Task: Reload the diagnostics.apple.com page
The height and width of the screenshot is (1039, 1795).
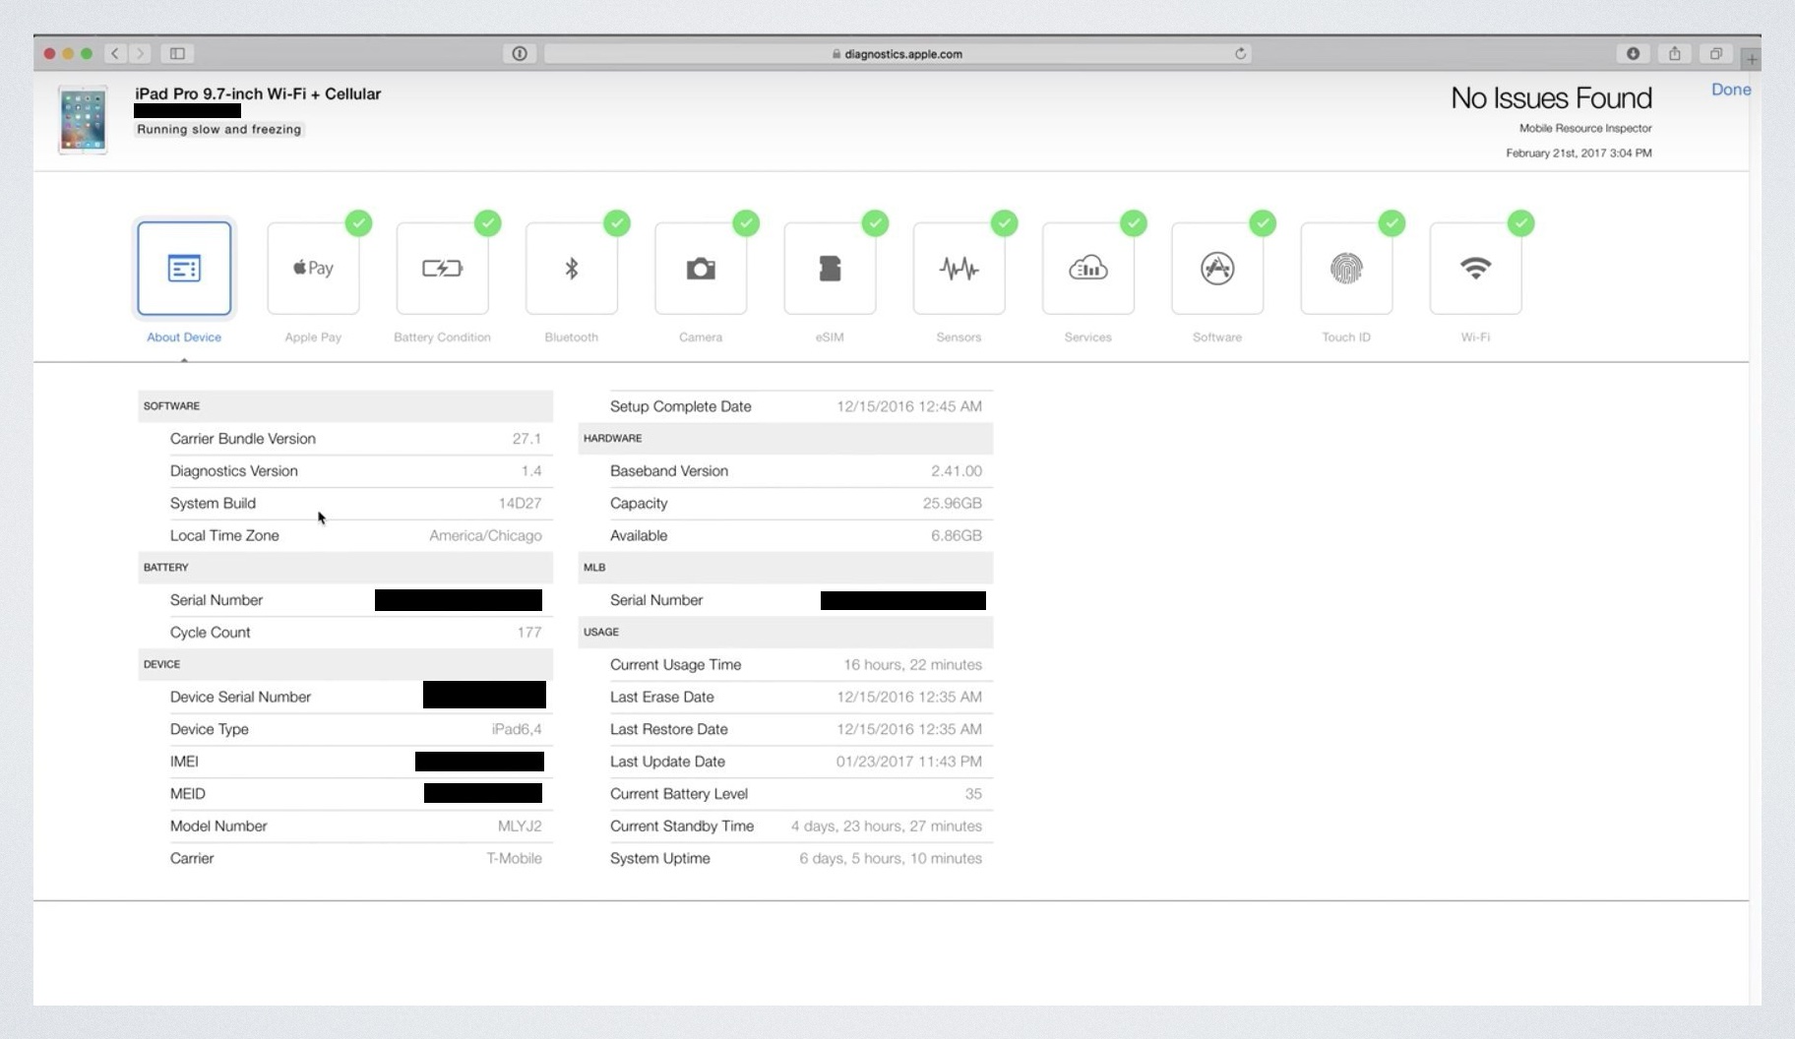Action: 1241,53
